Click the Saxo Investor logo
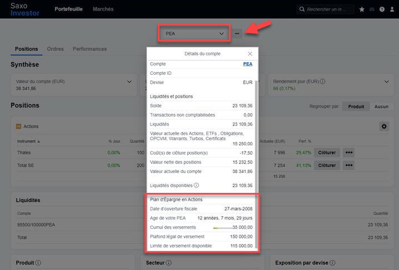The height and width of the screenshot is (270, 399). pyautogui.click(x=24, y=9)
